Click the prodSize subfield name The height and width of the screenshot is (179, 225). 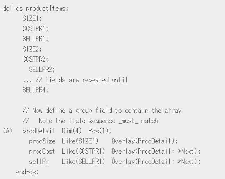pos(42,141)
